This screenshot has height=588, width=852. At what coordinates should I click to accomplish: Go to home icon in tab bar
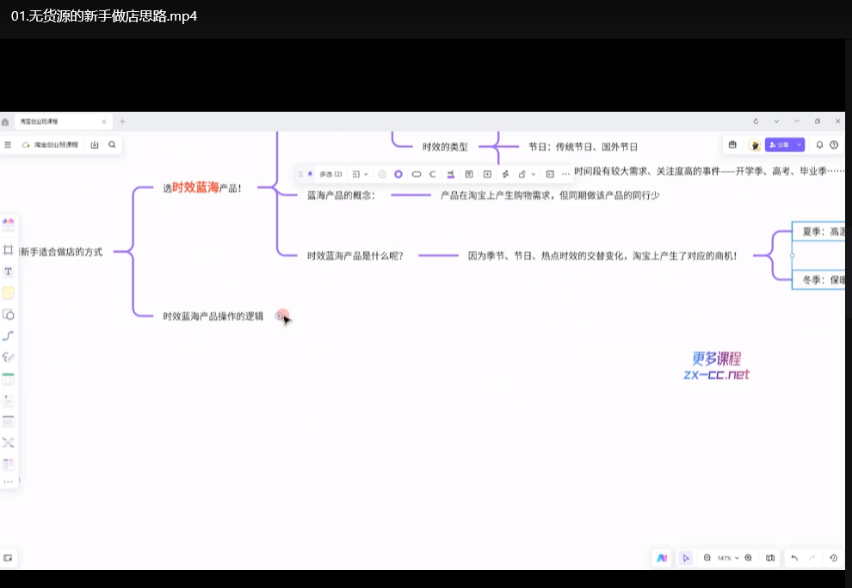[5, 121]
